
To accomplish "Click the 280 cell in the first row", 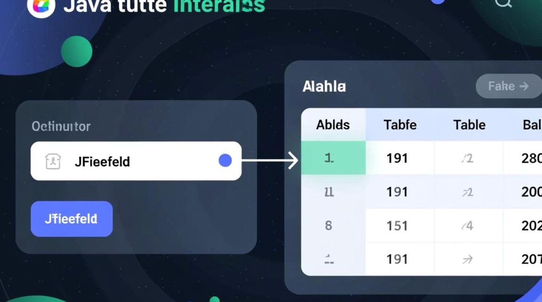I will tap(530, 158).
